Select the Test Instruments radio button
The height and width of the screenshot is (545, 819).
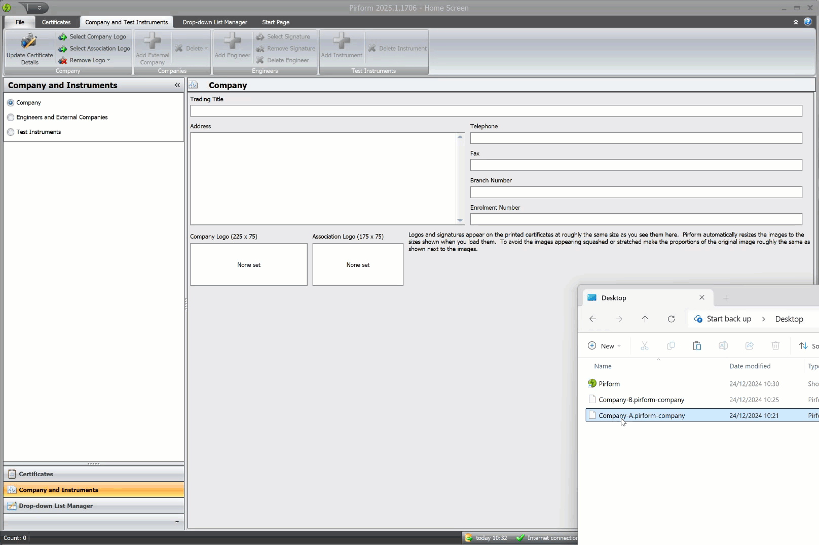pos(11,132)
